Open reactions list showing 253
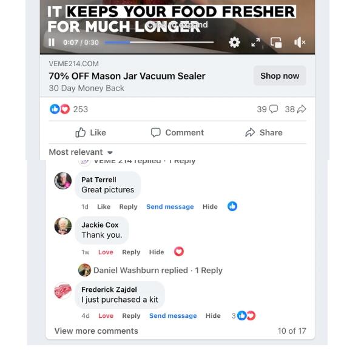Image resolution: width=364 pixels, height=364 pixels. (x=69, y=109)
